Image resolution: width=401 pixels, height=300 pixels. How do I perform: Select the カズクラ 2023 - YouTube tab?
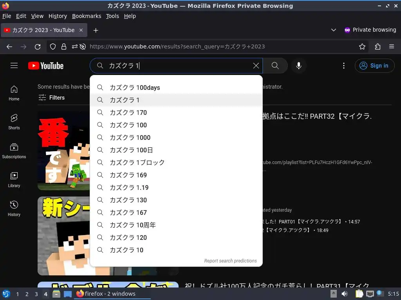(43, 30)
